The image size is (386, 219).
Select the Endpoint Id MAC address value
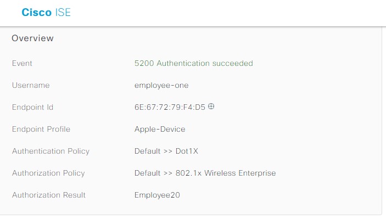pyautogui.click(x=170, y=107)
